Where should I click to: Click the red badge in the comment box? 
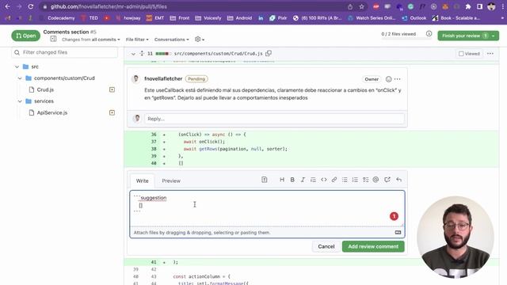pyautogui.click(x=394, y=216)
